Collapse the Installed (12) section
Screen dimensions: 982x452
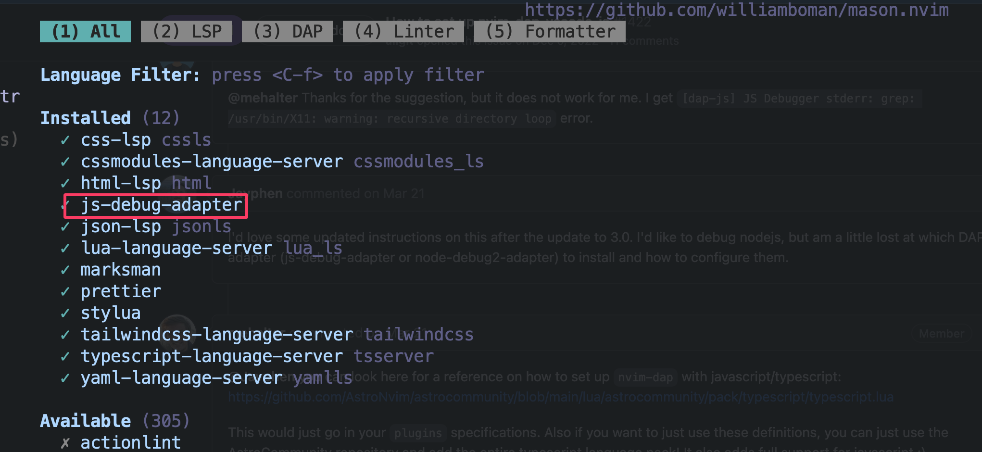(86, 117)
